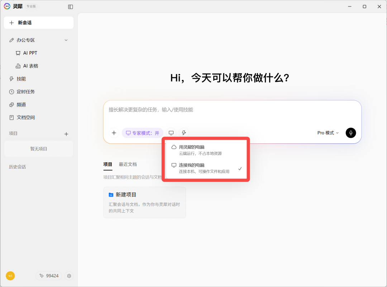Screen dimensions: 387x287
Task: Start voice input with microphone button
Action: coord(351,133)
